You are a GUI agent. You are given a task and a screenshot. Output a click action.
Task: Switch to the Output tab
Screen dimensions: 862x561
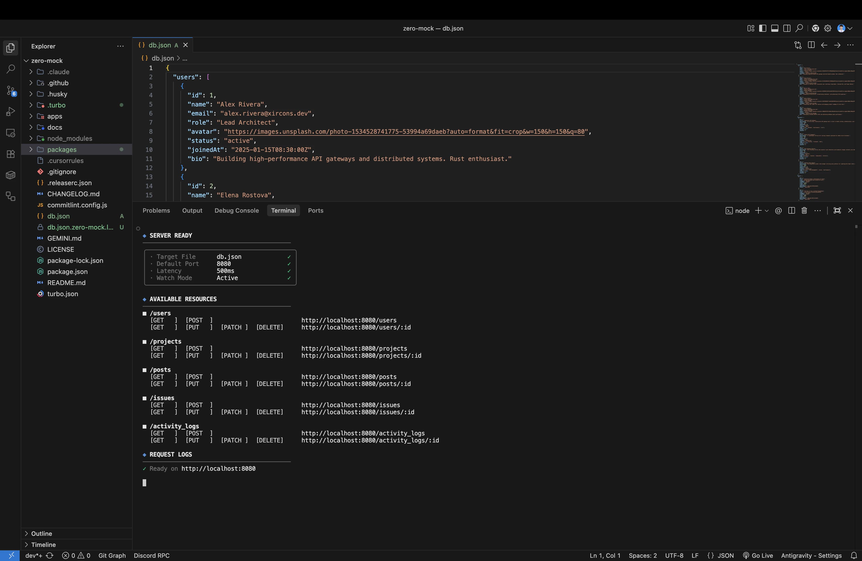[192, 211]
